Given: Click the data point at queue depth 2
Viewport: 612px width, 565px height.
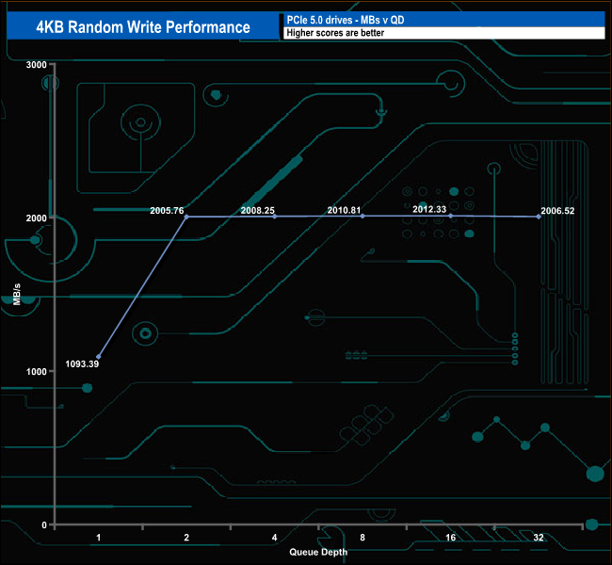Looking at the screenshot, I should [x=186, y=217].
